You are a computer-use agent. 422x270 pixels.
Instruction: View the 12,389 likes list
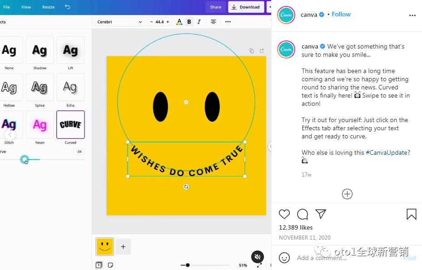(x=296, y=227)
